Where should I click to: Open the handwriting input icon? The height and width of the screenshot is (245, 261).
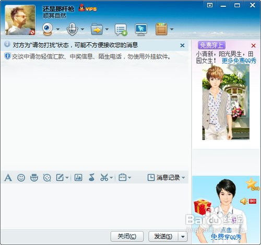point(60,178)
